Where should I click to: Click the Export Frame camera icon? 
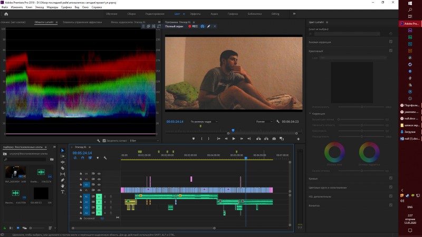274,139
